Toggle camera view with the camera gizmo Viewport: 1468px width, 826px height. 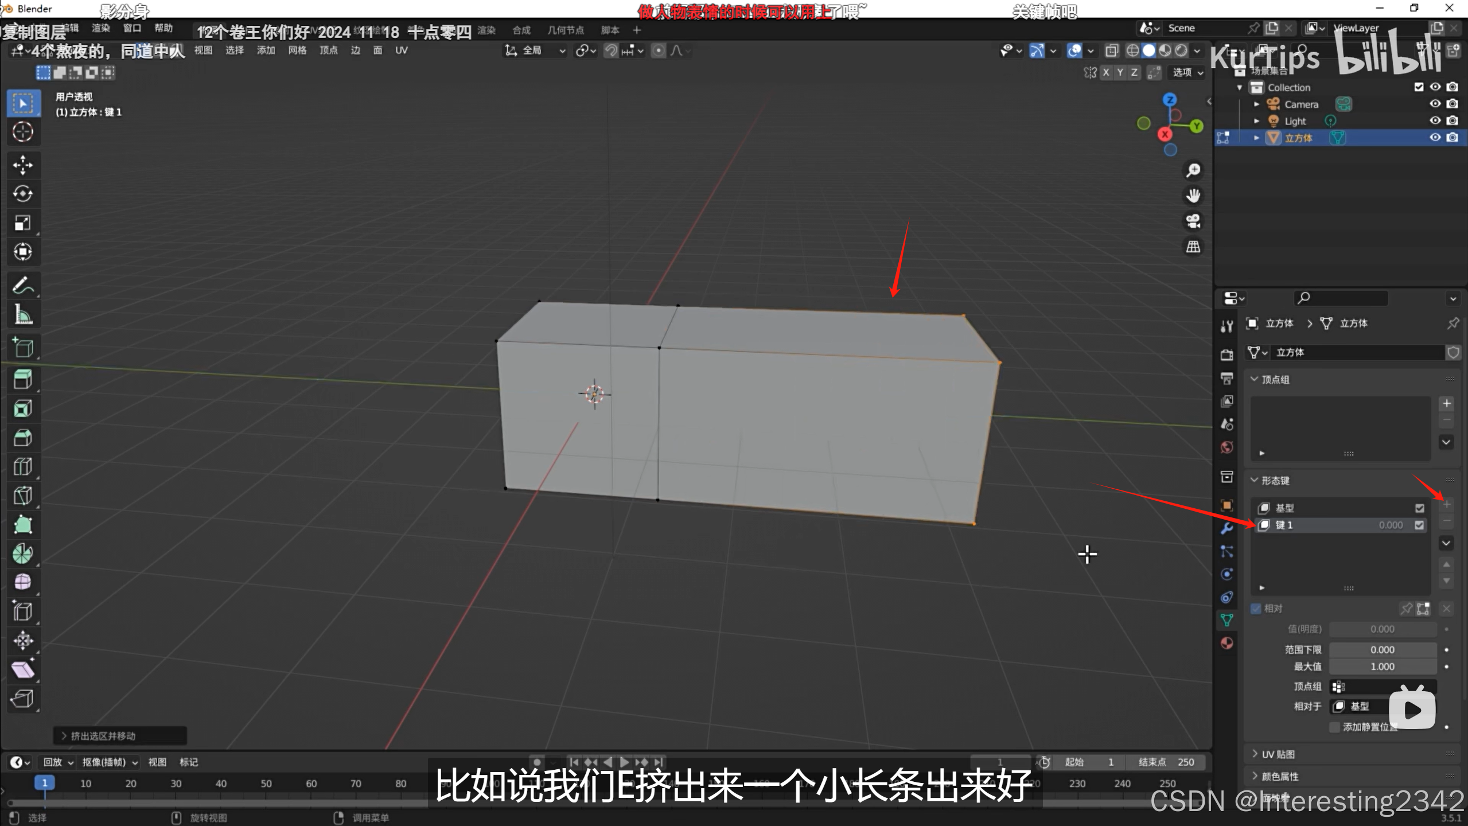click(x=1193, y=221)
